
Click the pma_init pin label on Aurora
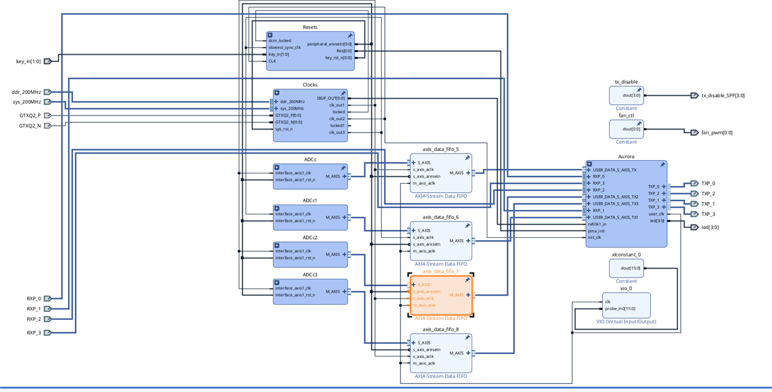tap(596, 231)
